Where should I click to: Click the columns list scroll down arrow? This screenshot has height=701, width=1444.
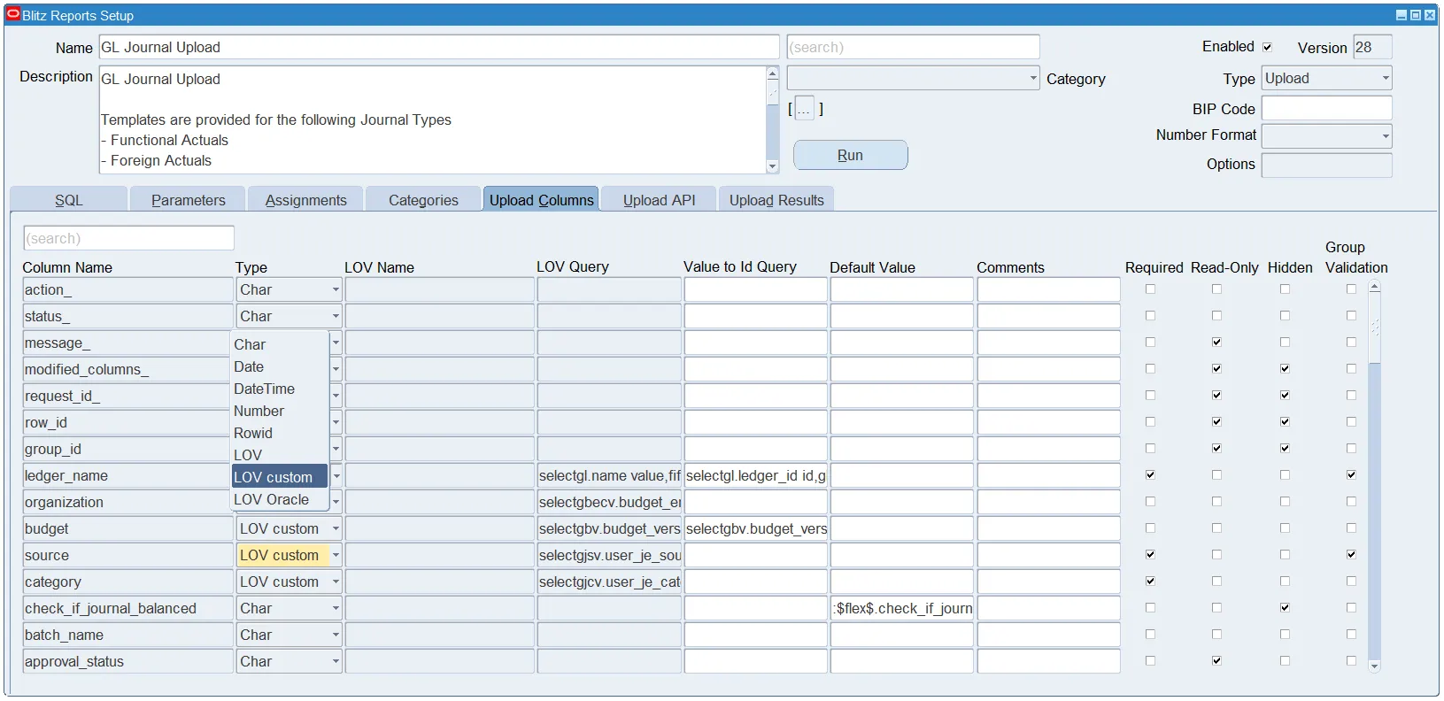[1374, 666]
